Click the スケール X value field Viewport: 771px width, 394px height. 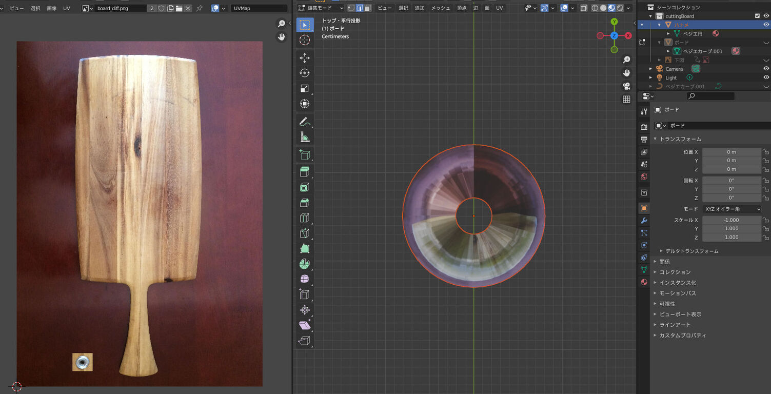[x=732, y=220]
